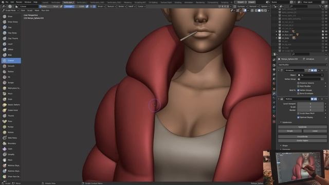Viewport: 329px width, 185px height.
Task: Open the Stroke settings dropdown
Action: (x=122, y=7)
